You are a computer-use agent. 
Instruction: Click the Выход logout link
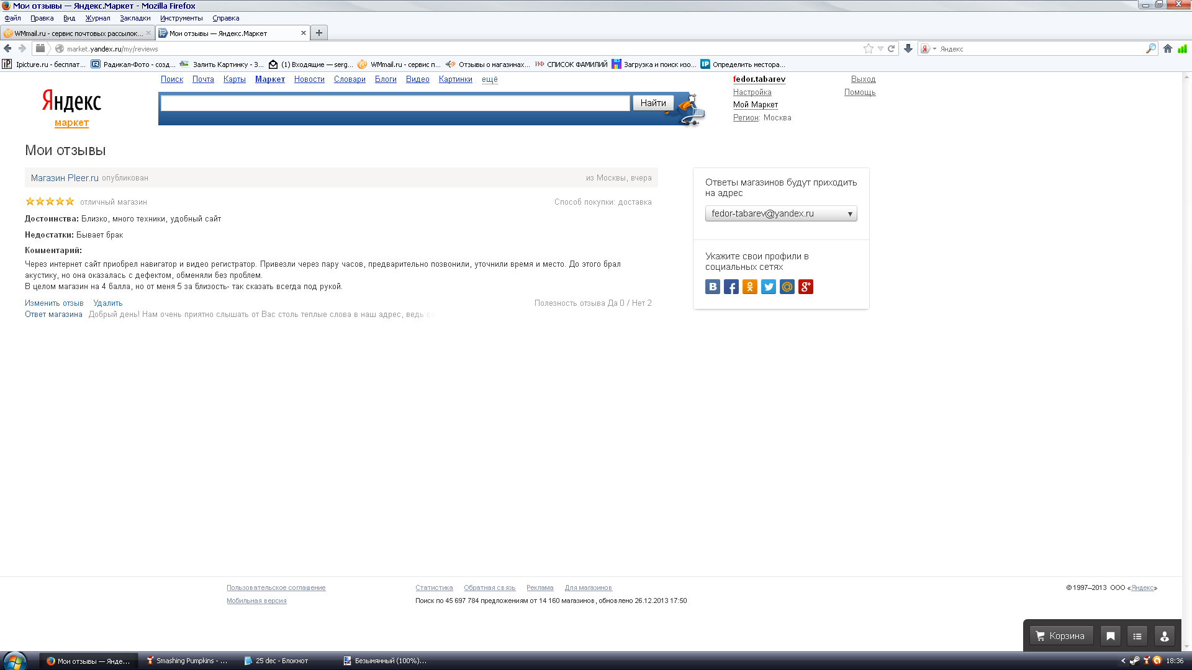coord(863,79)
